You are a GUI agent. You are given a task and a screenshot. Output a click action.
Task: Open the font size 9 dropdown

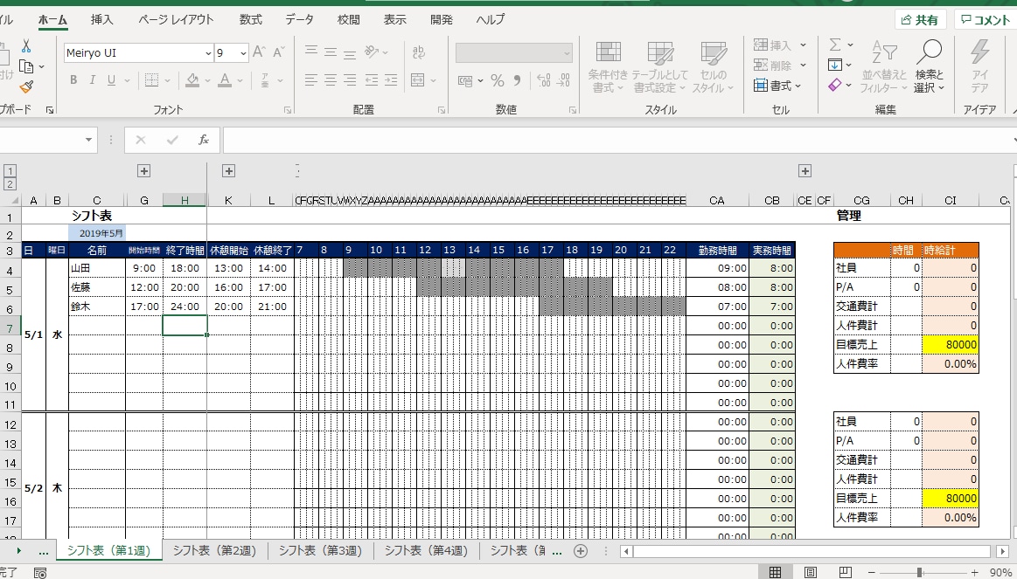tap(243, 53)
